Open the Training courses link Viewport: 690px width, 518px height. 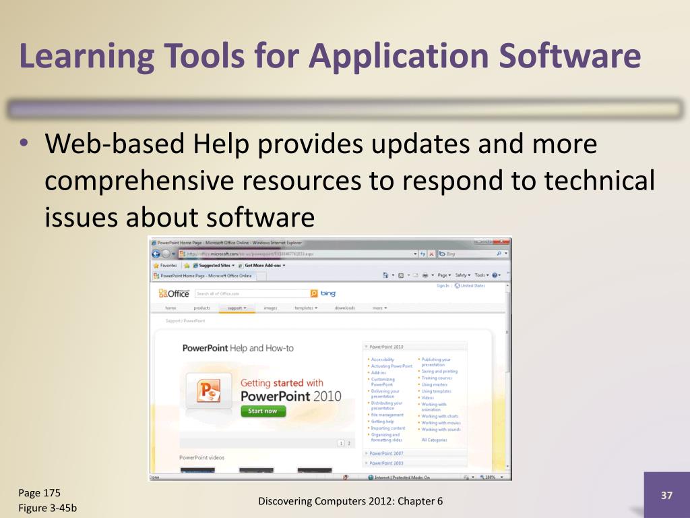click(x=437, y=378)
